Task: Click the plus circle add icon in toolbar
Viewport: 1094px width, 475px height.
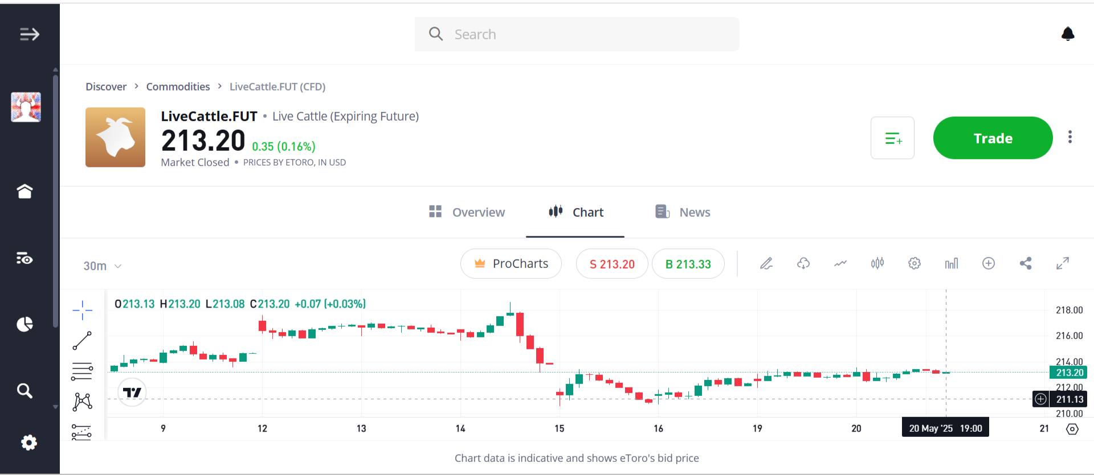Action: pos(989,263)
